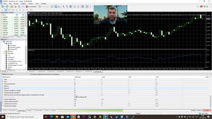The width and height of the screenshot is (212, 119).
Task: Select the crosshair tool
Action: coord(90,7)
